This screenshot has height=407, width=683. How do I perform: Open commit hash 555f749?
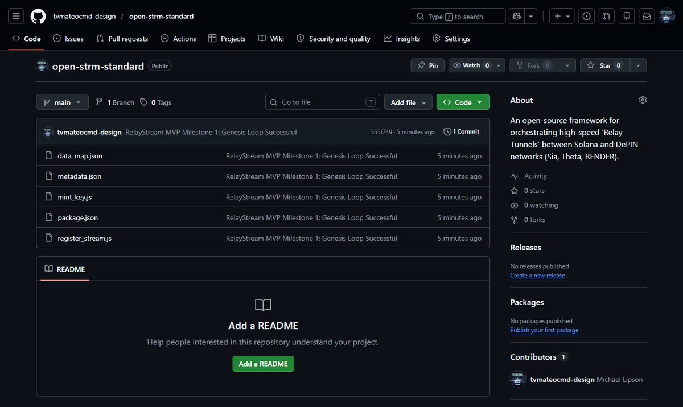[381, 132]
